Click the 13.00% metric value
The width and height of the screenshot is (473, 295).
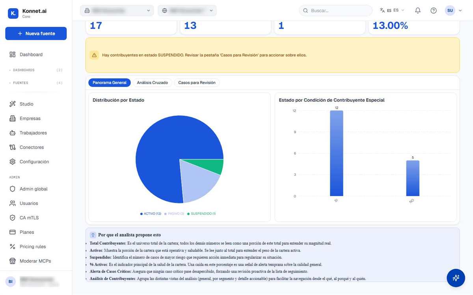coord(390,26)
